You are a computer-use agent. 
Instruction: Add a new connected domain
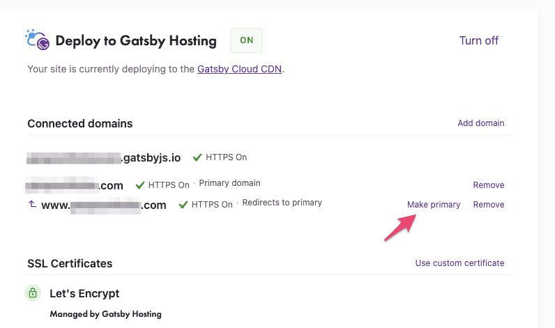click(480, 123)
